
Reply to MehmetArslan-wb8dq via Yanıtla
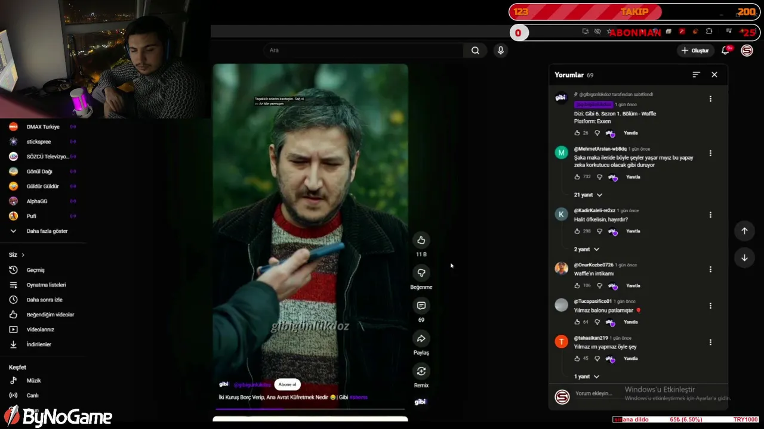633,177
